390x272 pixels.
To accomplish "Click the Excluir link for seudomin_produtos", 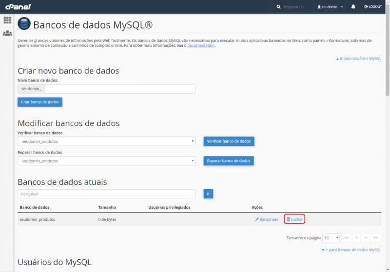I will (294, 219).
